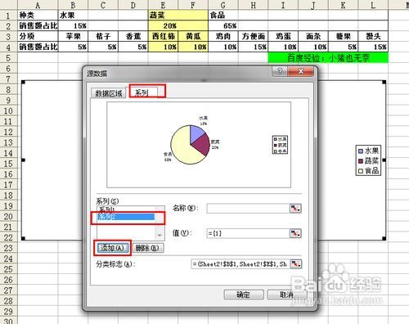Click in the 值 input field

coord(248,233)
